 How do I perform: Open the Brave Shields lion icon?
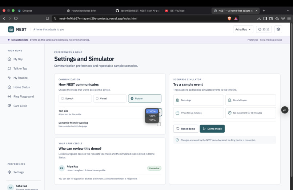[229, 18]
